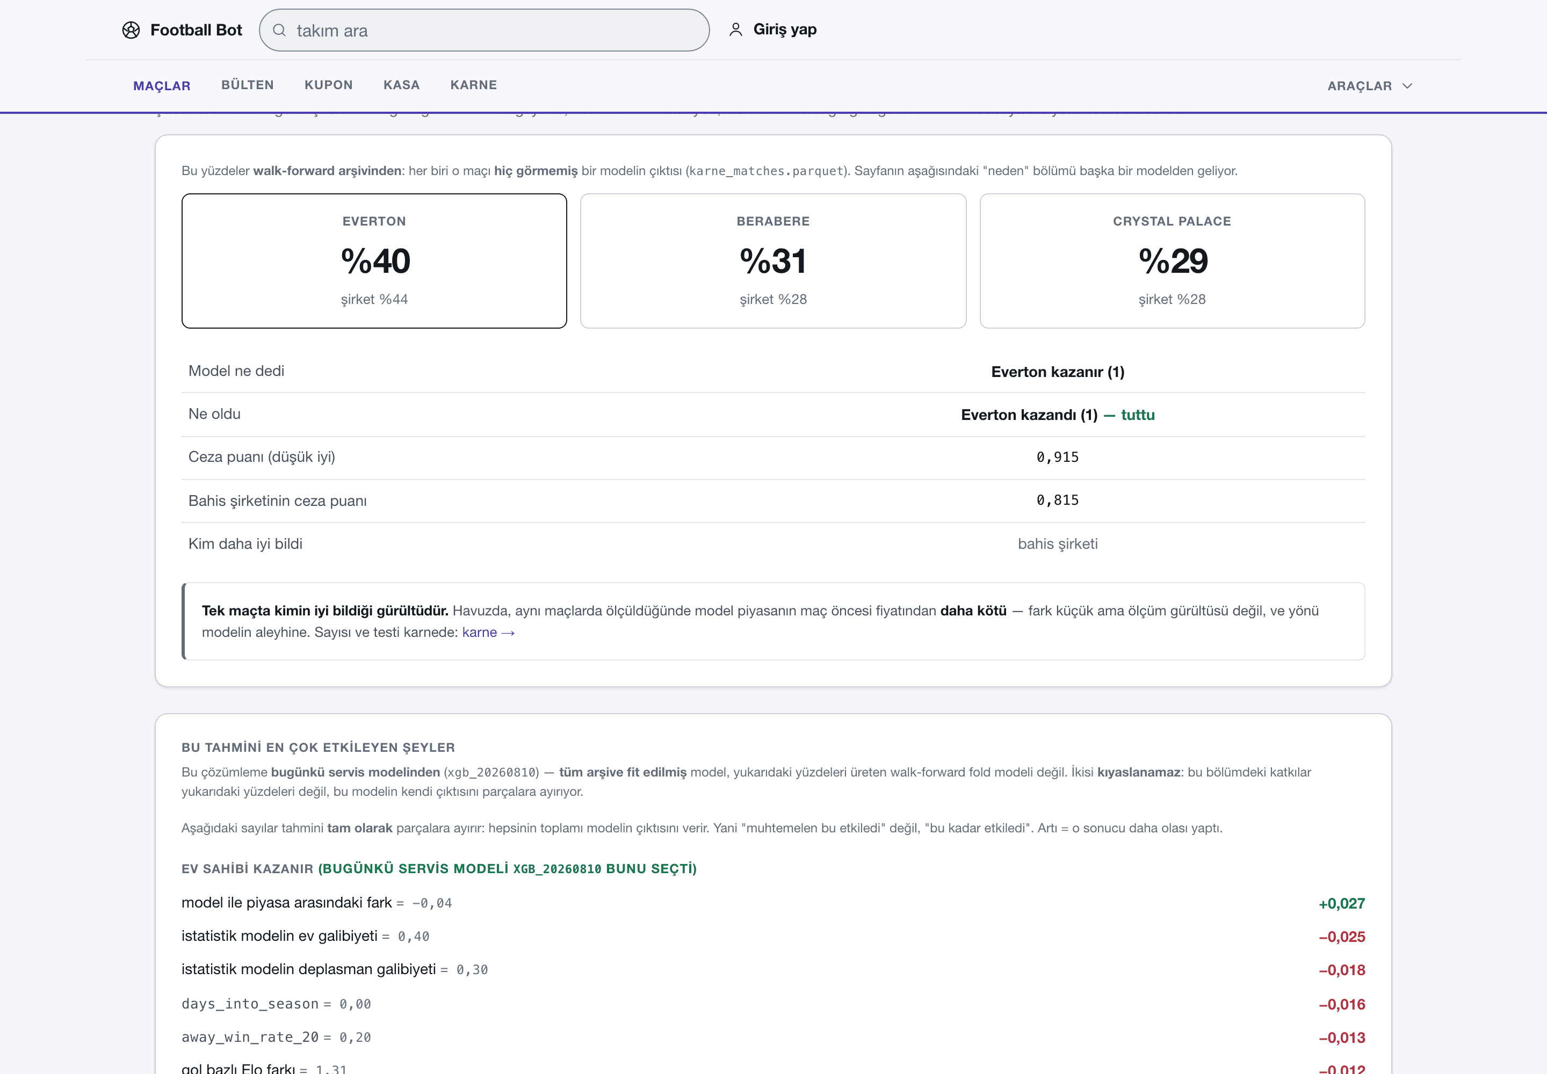The width and height of the screenshot is (1547, 1074).
Task: Follow the karne → link
Action: click(488, 632)
